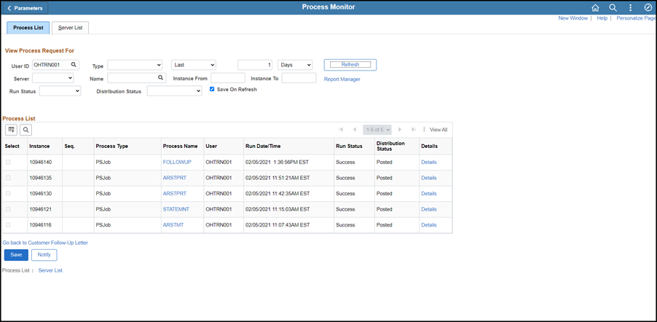Open FOLLOWUP process name link

(x=177, y=162)
